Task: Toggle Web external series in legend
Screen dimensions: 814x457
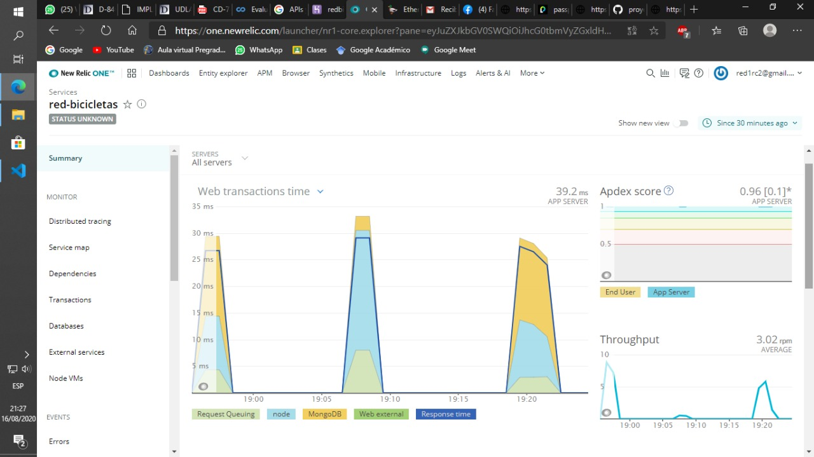Action: coord(381,414)
